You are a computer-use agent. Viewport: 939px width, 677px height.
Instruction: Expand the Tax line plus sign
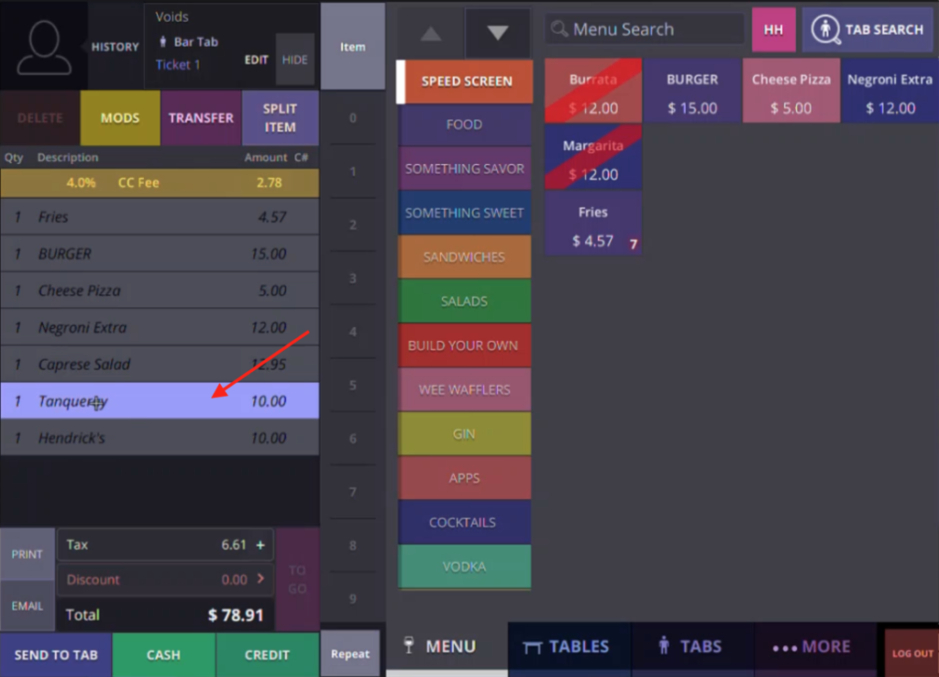[260, 545]
